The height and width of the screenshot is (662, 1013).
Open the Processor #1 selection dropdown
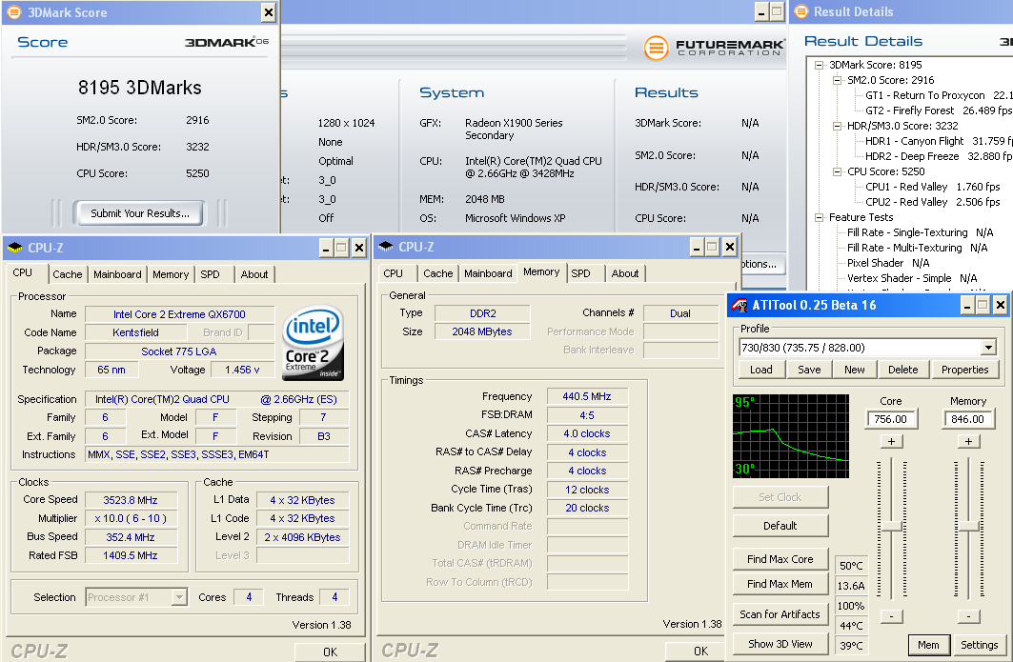pos(179,597)
